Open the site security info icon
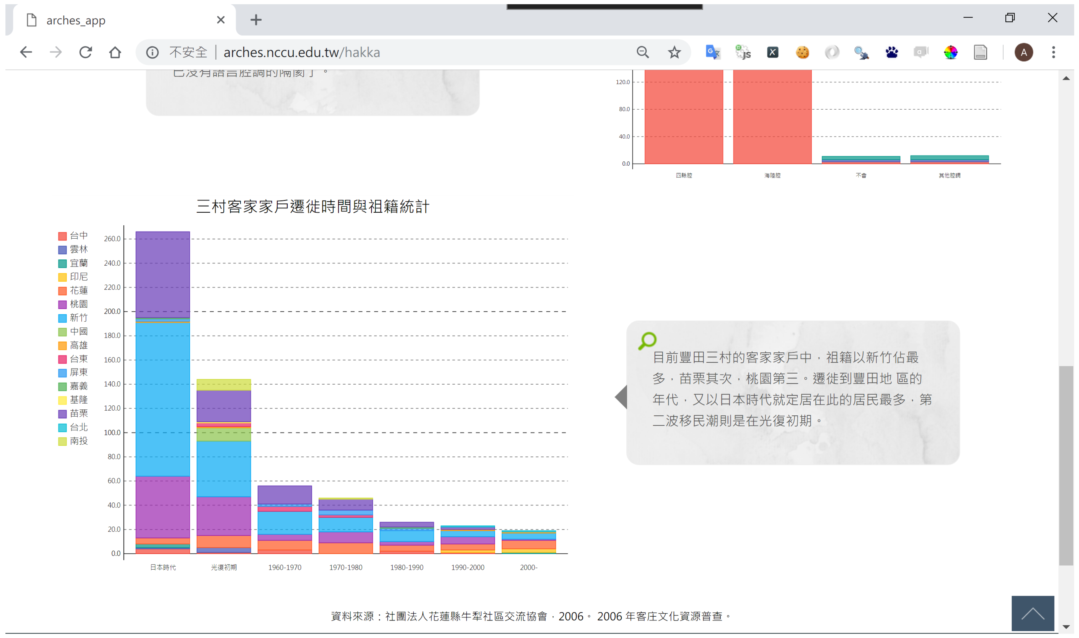This screenshot has height=638, width=1079. pyautogui.click(x=152, y=52)
